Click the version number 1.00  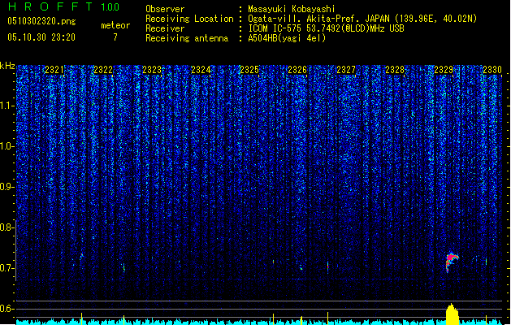pos(110,7)
